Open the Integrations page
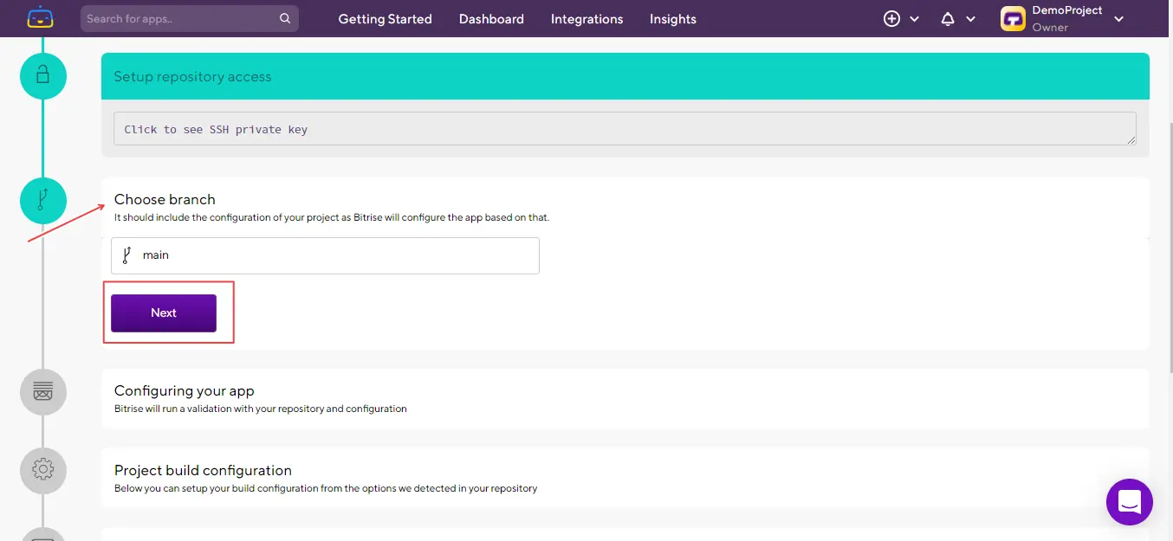Image resolution: width=1173 pixels, height=541 pixels. [x=586, y=19]
